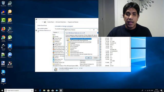This screenshot has height=92, width=164.
Task: Select the uTorrent desktop shortcut
Action: pyautogui.click(x=10, y=38)
